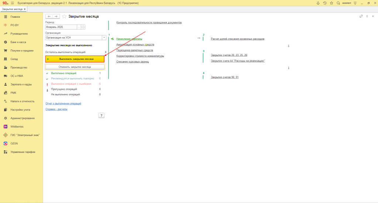
Task: Open the period selection ellipsis button
Action: 79,27
